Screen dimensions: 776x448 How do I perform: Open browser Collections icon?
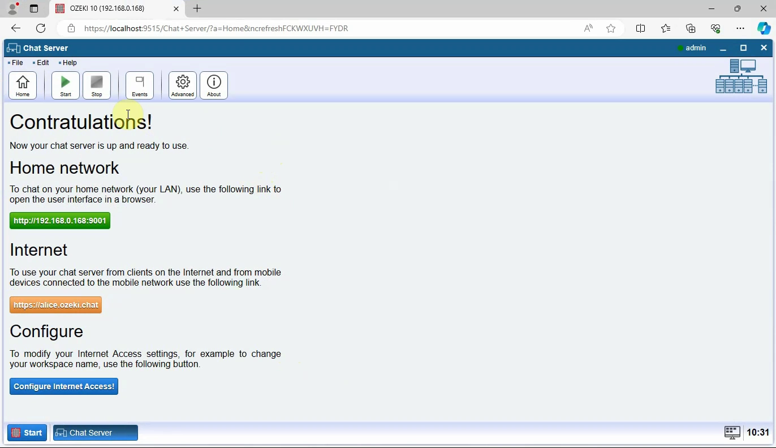click(691, 28)
